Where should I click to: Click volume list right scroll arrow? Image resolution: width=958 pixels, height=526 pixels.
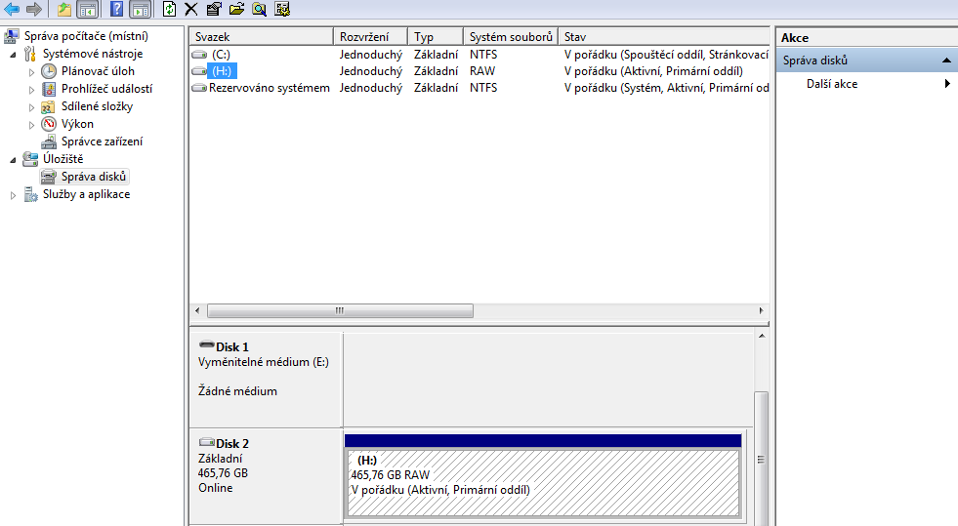click(761, 310)
